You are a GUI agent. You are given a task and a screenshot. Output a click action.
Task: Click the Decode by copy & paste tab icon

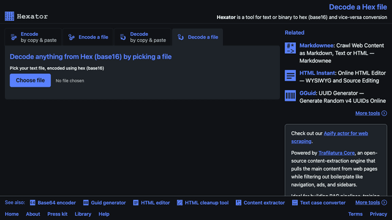click(123, 37)
